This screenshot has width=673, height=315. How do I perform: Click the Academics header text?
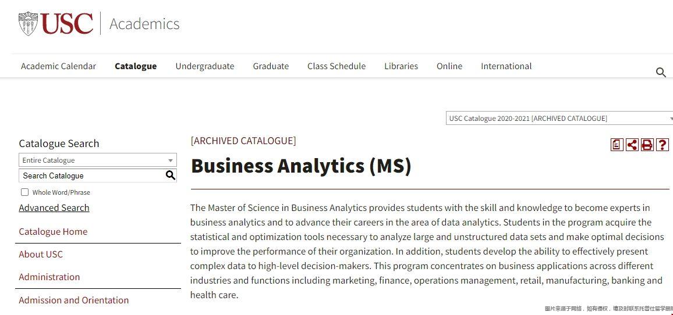pyautogui.click(x=144, y=24)
